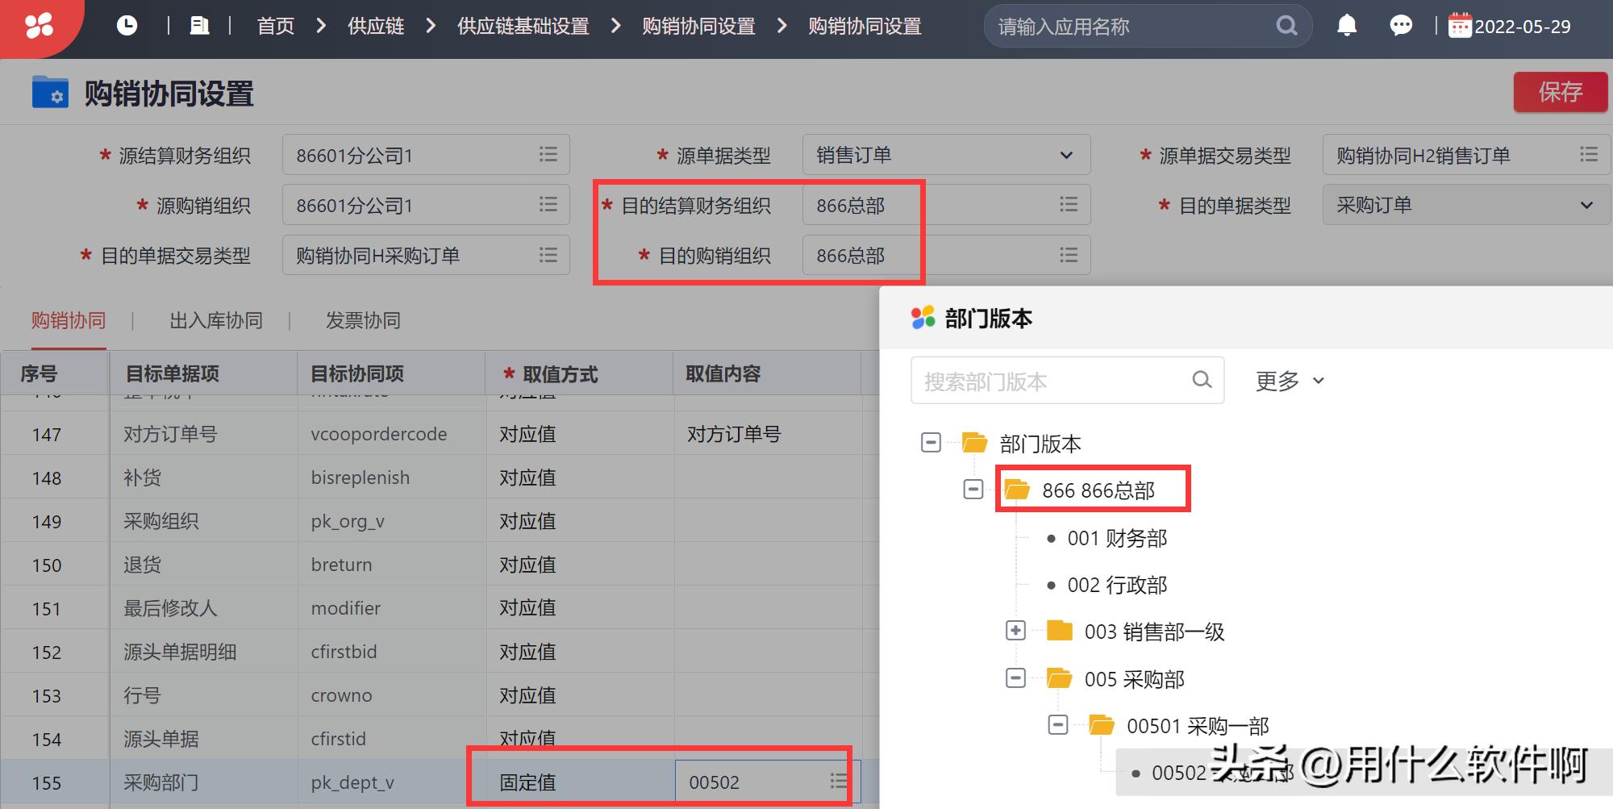Open the 源购销组织 reference picker icon
Screen dimensions: 1613x809
548,205
